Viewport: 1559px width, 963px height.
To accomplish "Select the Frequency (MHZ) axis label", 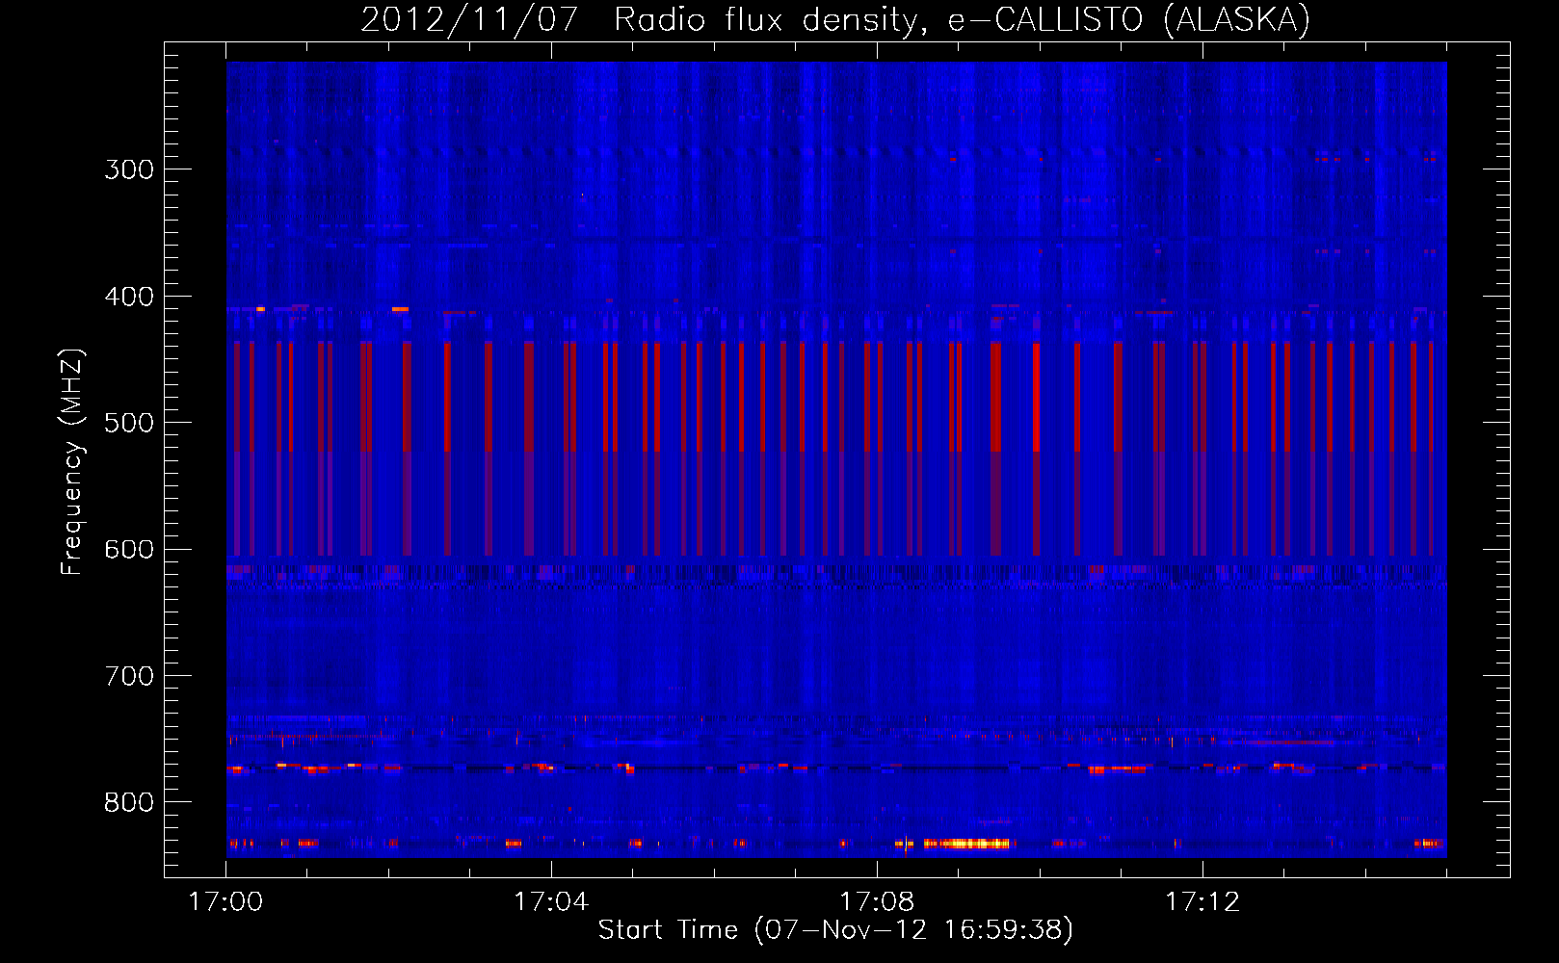I will pos(71,462).
